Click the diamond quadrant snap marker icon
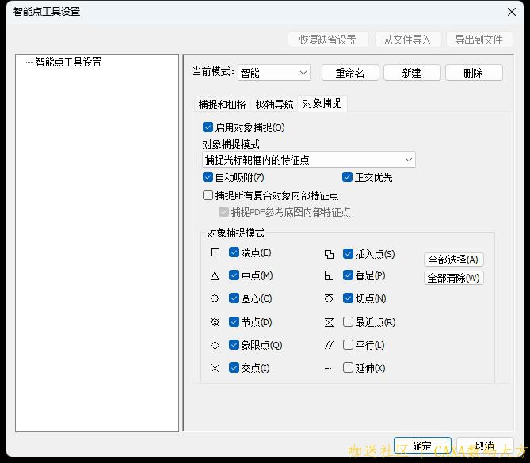Image resolution: width=530 pixels, height=463 pixels. click(x=215, y=345)
